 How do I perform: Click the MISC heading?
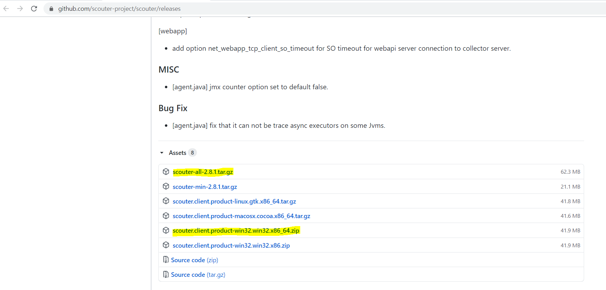pyautogui.click(x=169, y=69)
